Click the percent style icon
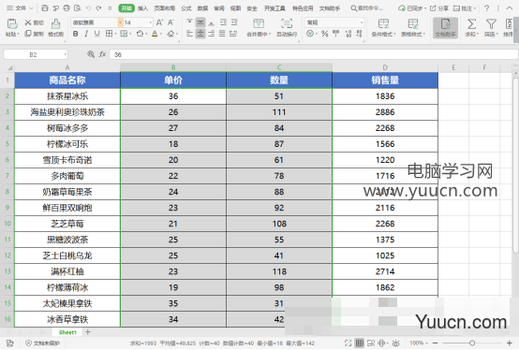Screen dimensions: 519x350 [325, 34]
